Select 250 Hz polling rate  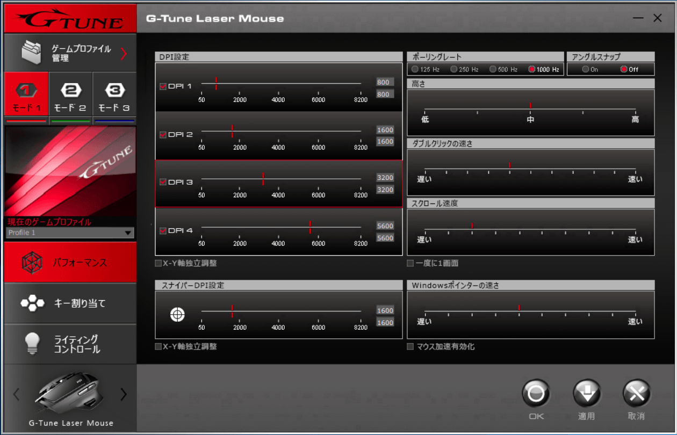point(454,69)
